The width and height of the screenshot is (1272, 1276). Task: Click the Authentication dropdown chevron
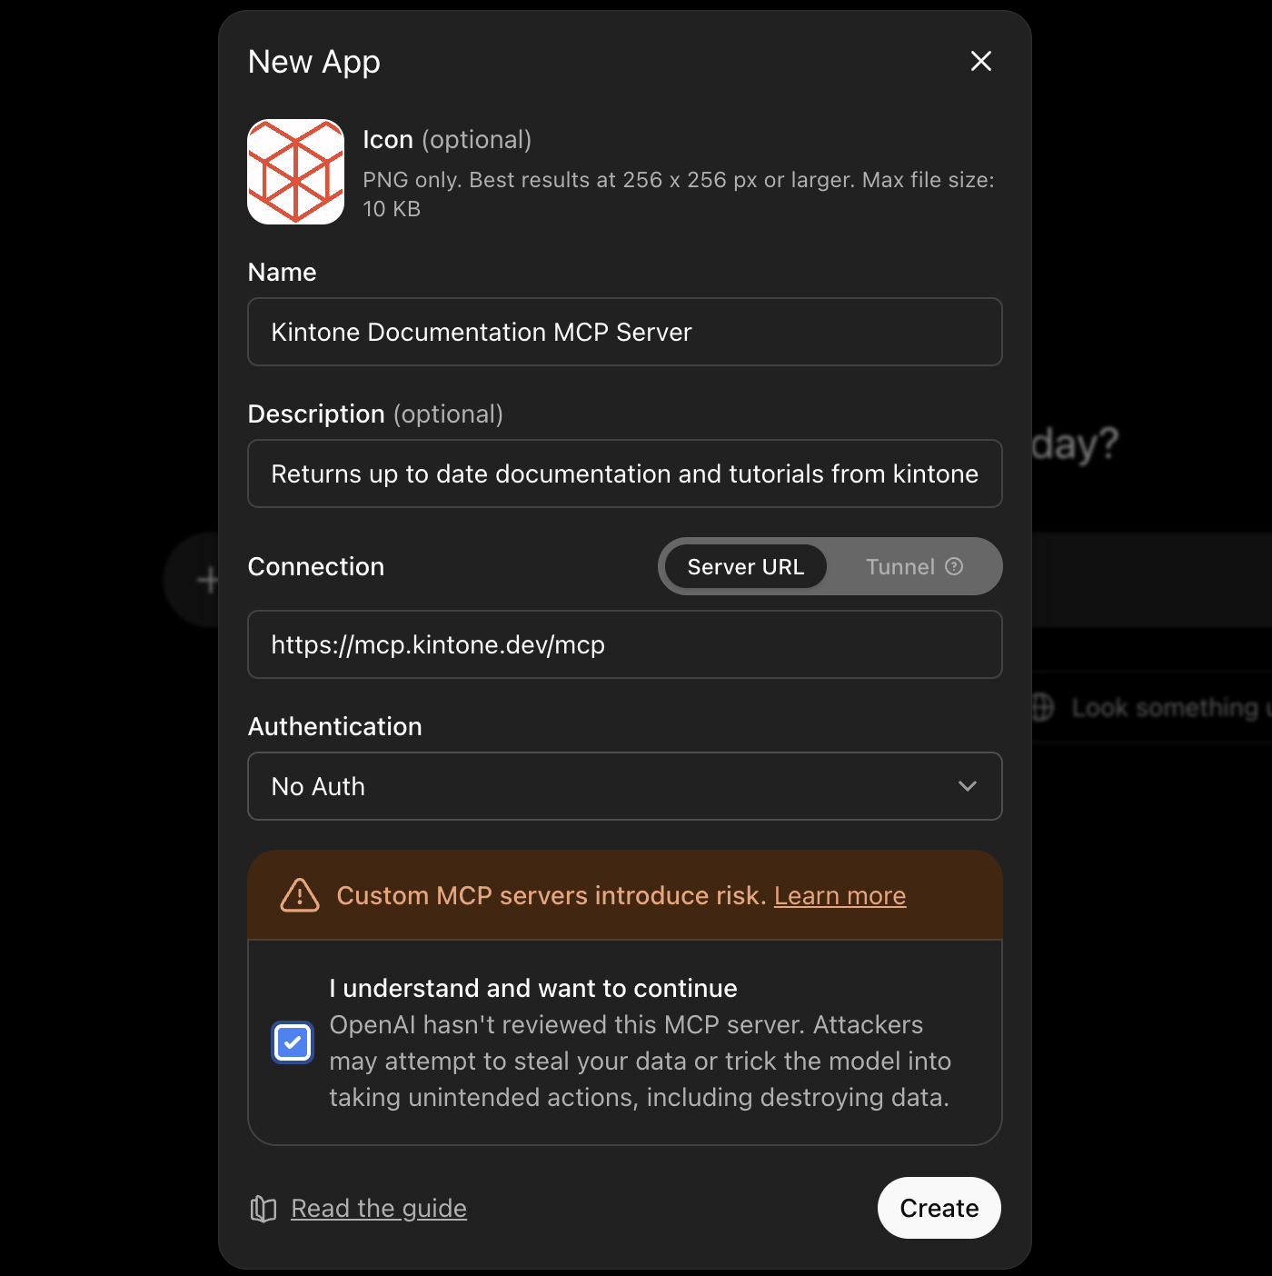click(x=968, y=786)
